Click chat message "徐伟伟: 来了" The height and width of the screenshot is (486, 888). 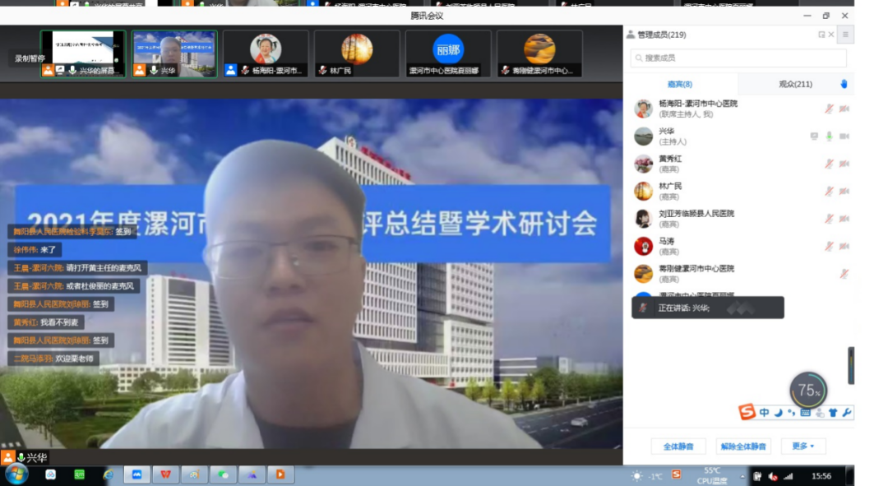pyautogui.click(x=35, y=249)
